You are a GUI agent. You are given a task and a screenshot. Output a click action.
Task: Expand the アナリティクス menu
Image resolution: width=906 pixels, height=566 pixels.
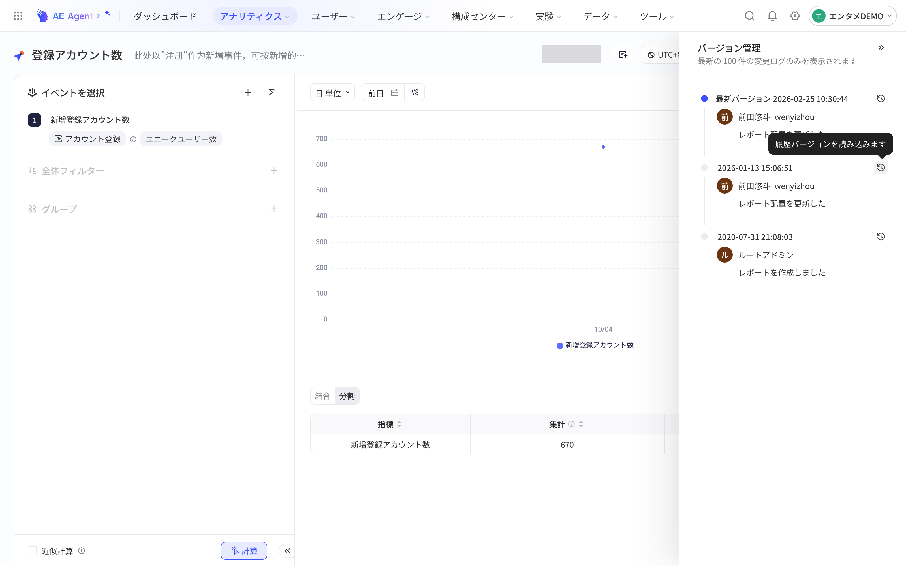[255, 16]
